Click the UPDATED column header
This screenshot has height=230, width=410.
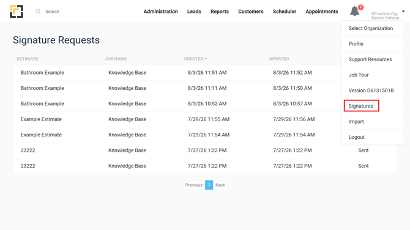coord(279,59)
